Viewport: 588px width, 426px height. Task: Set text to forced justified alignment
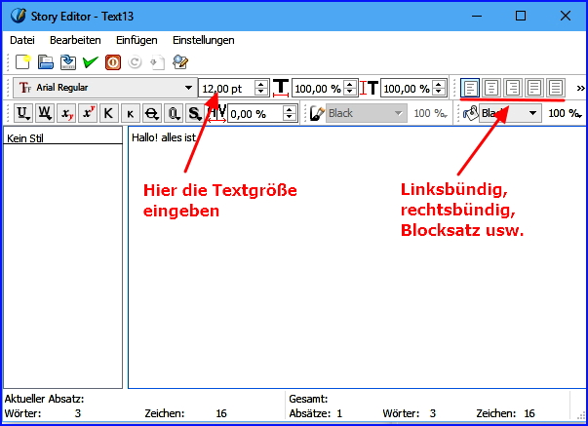tap(556, 88)
